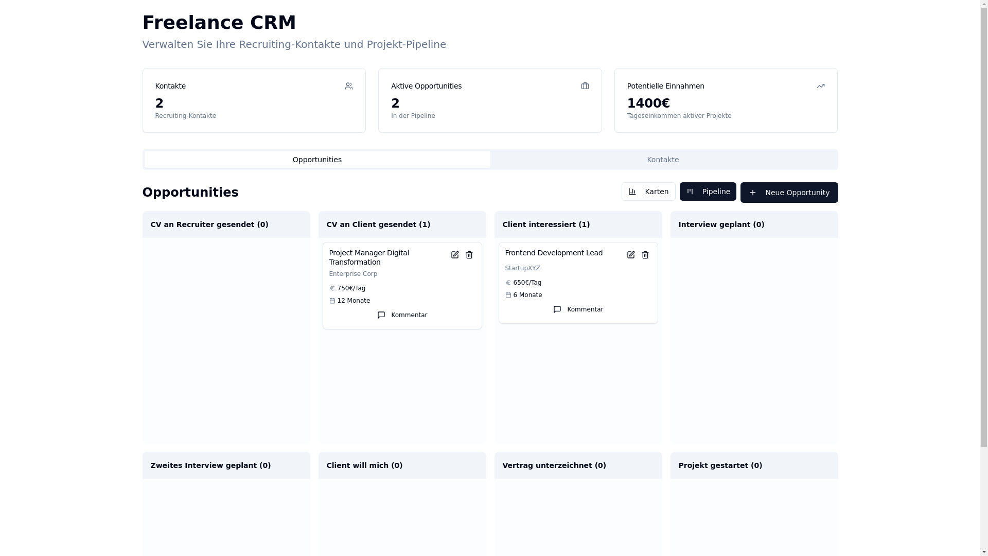
Task: Switch to the Opportunities tab
Action: point(317,160)
